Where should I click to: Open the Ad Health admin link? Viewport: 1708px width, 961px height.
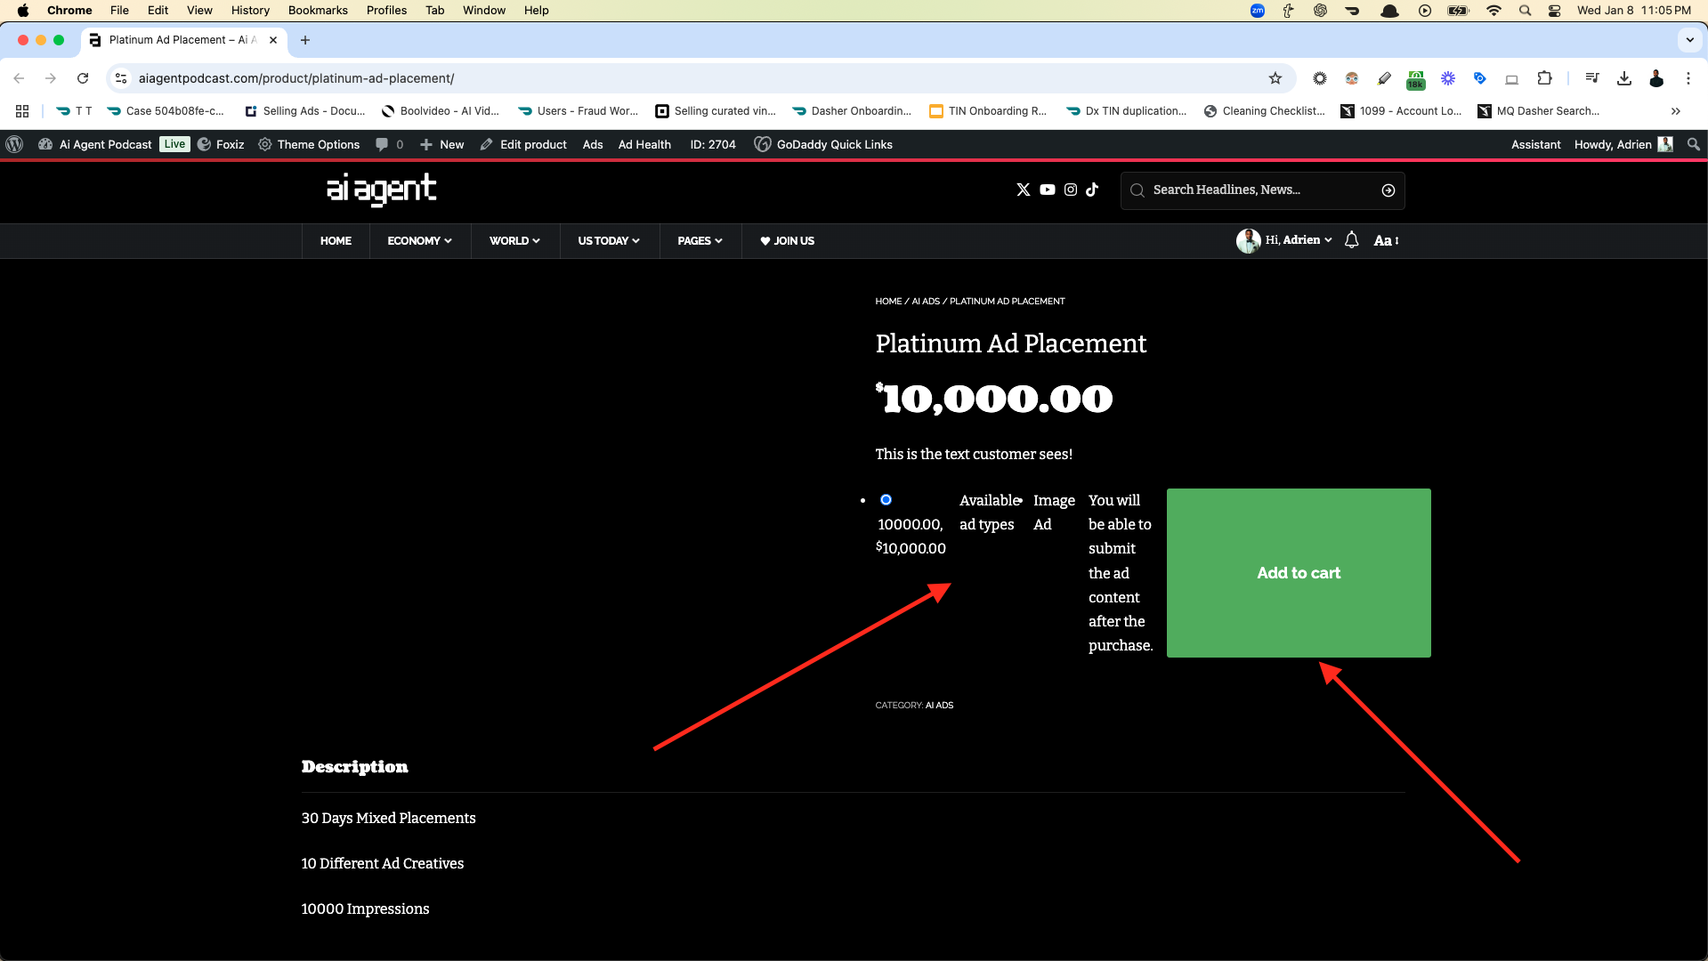point(644,144)
